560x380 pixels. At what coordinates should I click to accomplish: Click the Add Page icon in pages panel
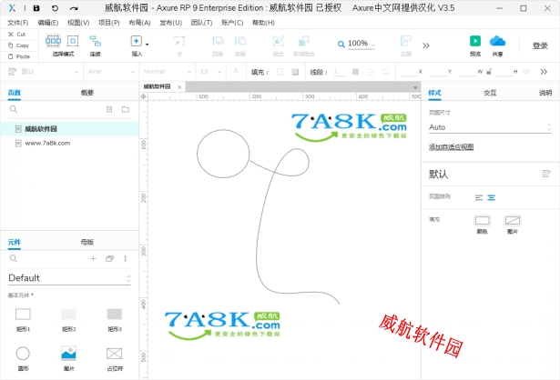coord(109,109)
